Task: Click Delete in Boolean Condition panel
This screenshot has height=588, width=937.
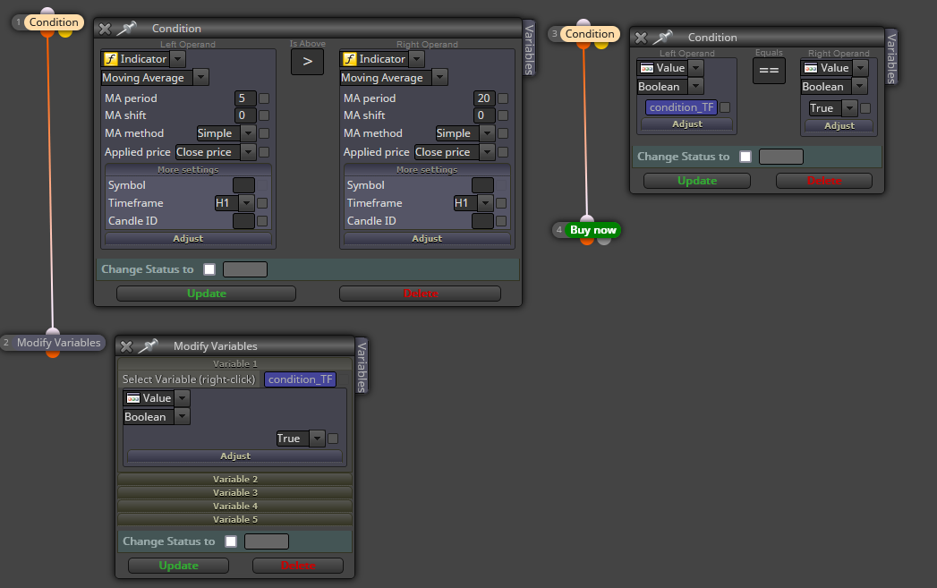Action: click(824, 181)
